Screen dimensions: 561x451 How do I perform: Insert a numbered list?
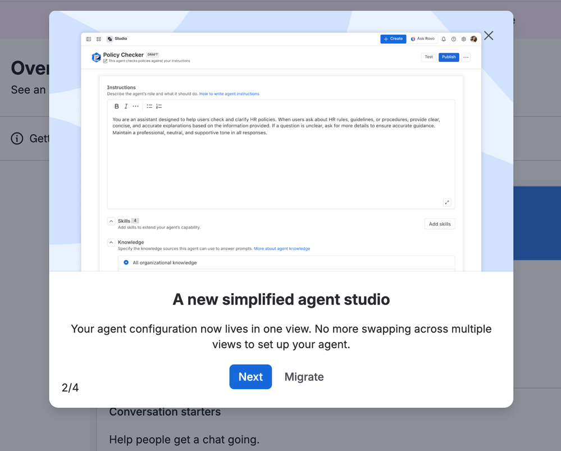pyautogui.click(x=159, y=106)
